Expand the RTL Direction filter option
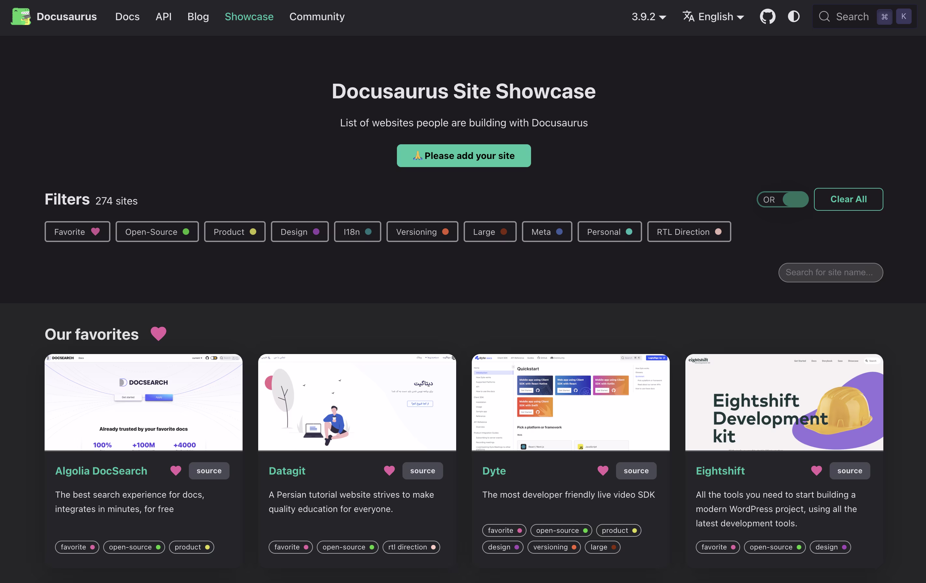The width and height of the screenshot is (926, 583). pyautogui.click(x=688, y=232)
